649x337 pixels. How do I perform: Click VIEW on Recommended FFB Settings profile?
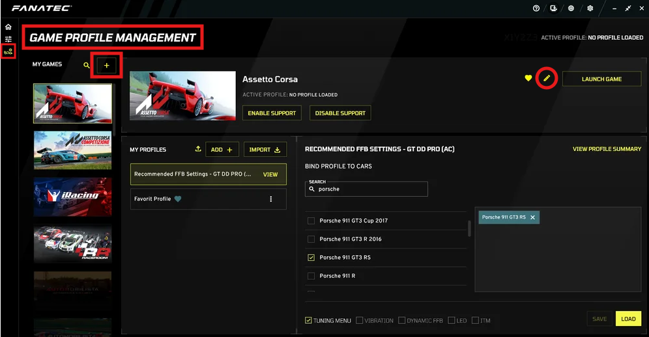point(270,174)
